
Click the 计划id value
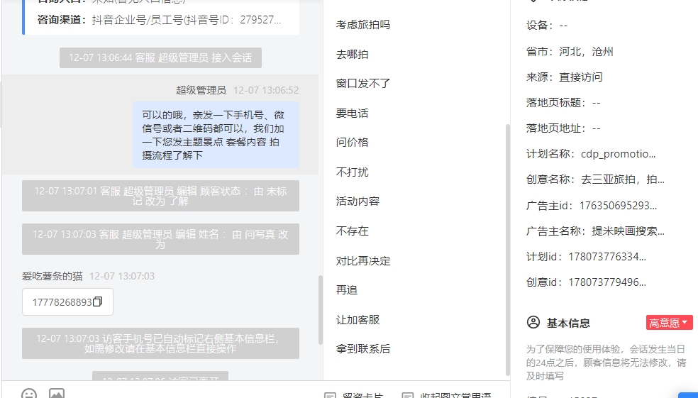click(x=607, y=257)
